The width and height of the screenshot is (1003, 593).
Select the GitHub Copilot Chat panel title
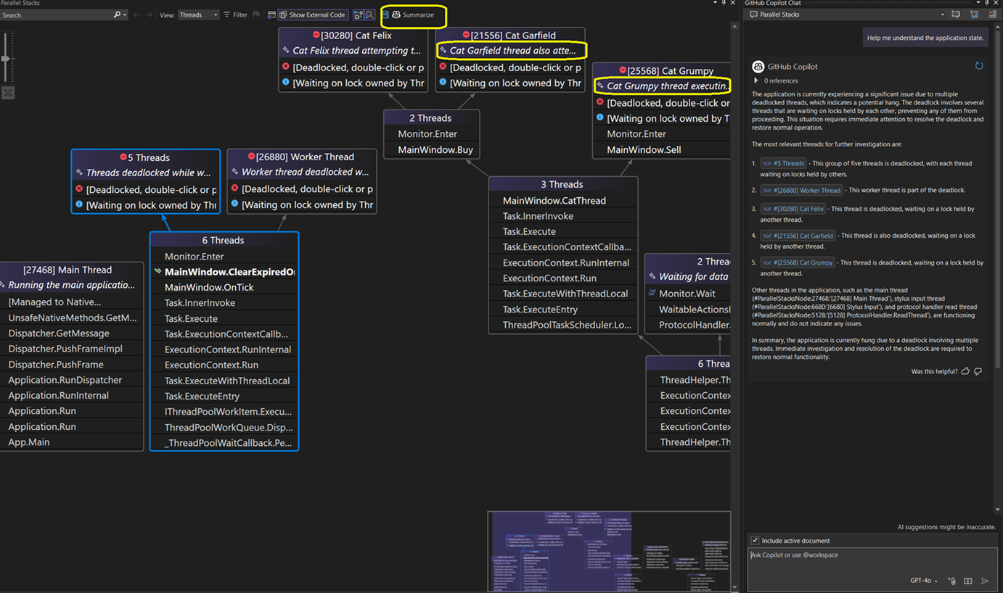pyautogui.click(x=771, y=3)
